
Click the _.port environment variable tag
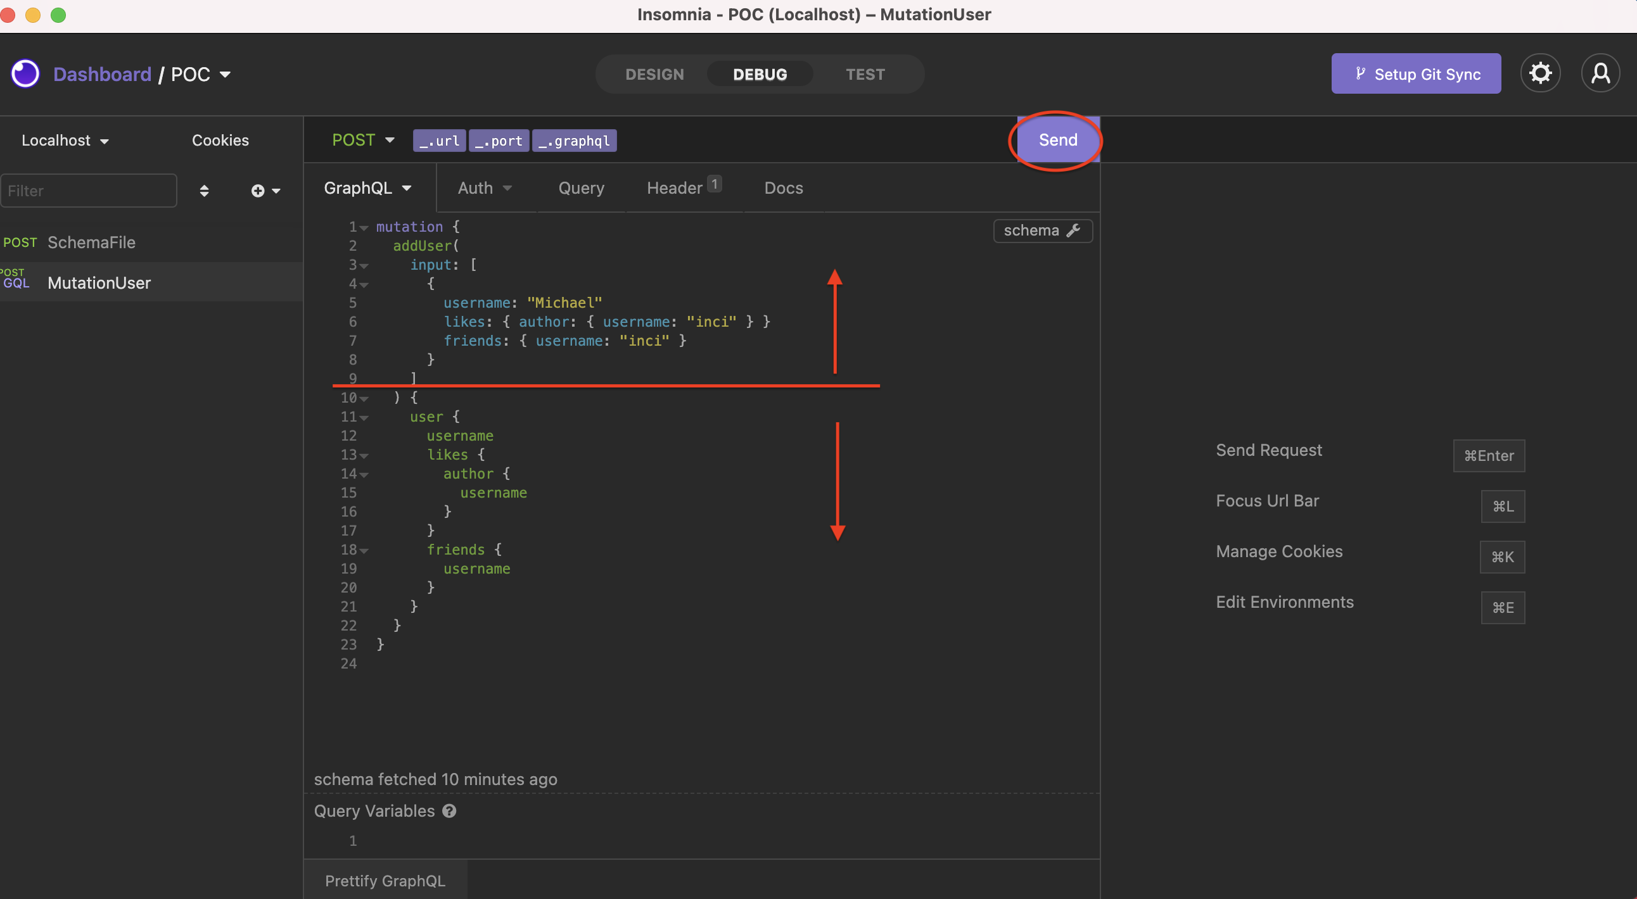(x=498, y=141)
